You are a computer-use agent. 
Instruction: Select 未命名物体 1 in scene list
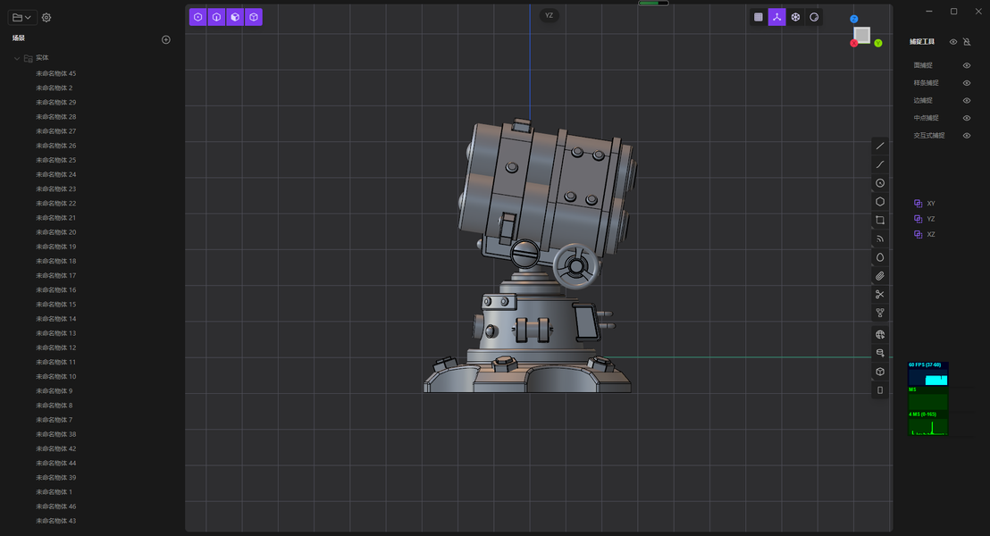(54, 492)
